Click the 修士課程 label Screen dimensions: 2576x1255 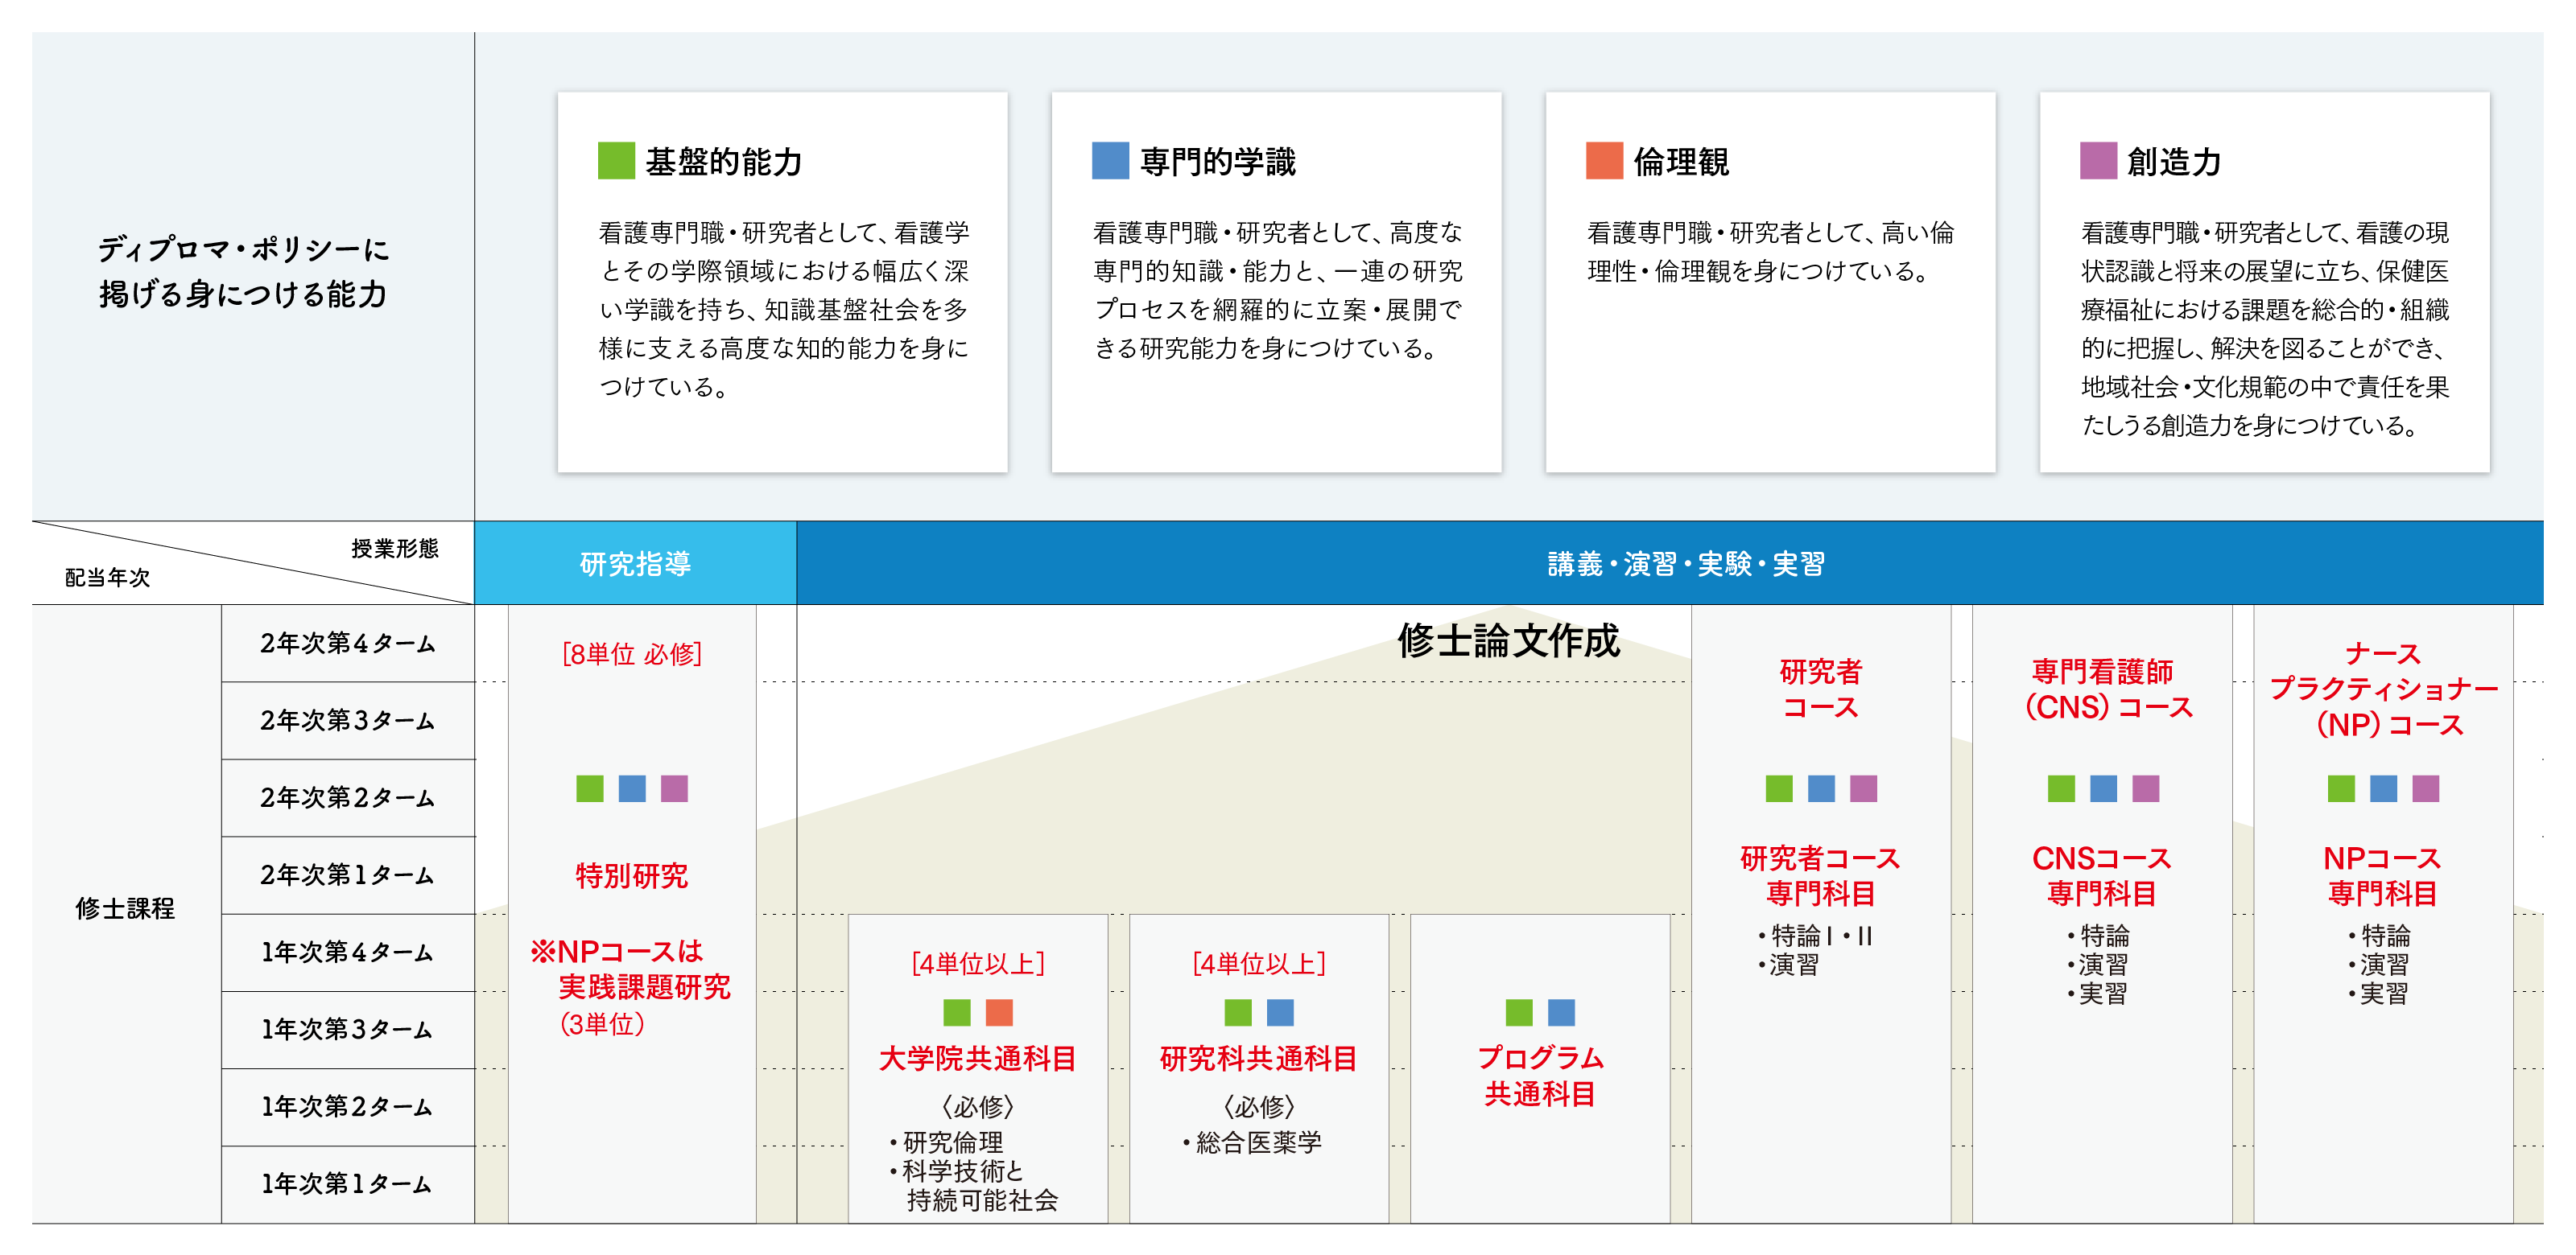point(125,908)
